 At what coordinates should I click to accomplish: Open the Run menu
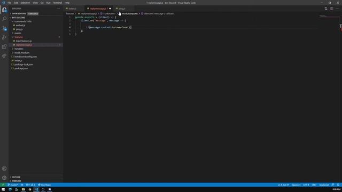click(x=49, y=3)
